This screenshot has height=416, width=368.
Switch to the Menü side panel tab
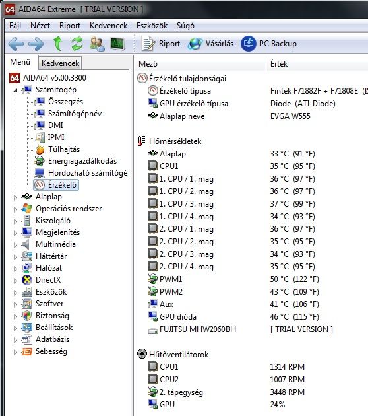pyautogui.click(x=20, y=62)
